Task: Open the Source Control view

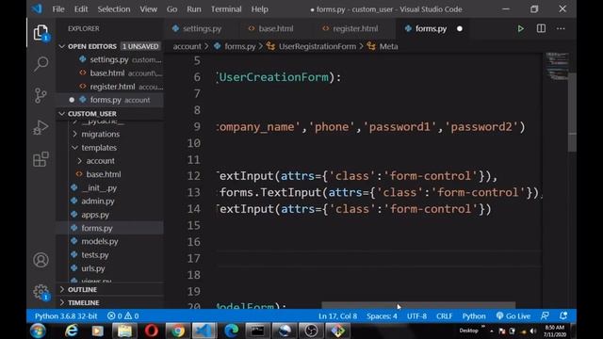Action: coord(41,95)
